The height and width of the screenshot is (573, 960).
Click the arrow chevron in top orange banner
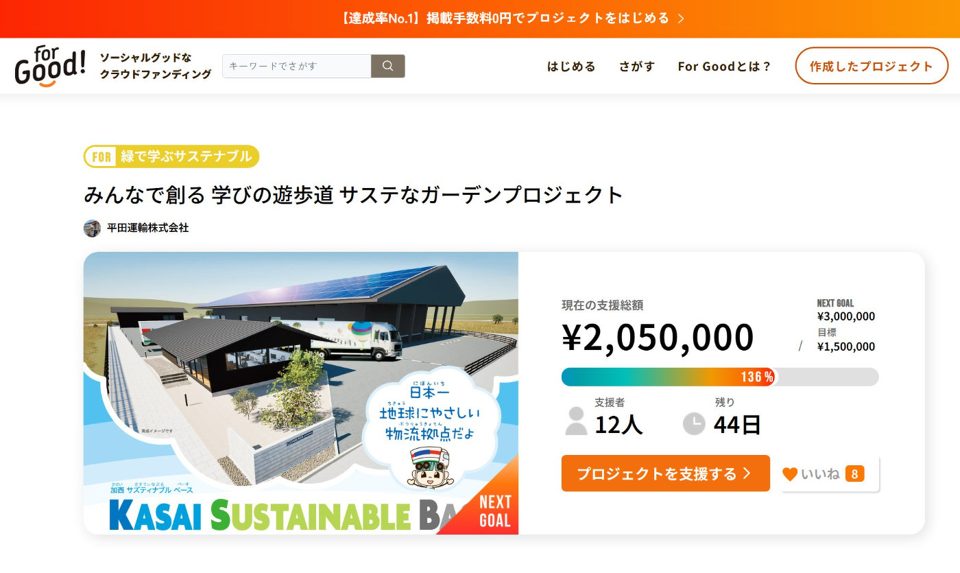pos(681,19)
